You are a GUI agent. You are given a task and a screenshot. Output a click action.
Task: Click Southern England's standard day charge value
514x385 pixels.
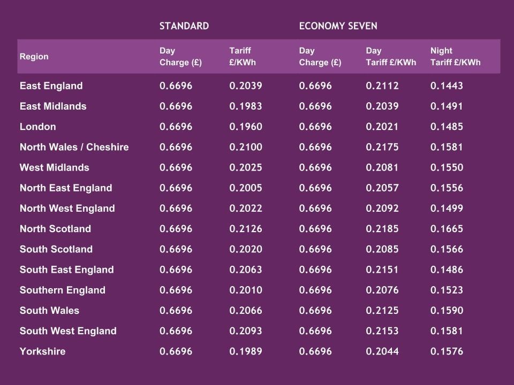[176, 290]
